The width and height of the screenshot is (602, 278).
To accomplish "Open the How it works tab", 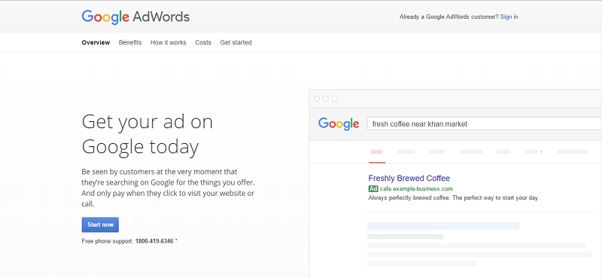I will point(168,42).
